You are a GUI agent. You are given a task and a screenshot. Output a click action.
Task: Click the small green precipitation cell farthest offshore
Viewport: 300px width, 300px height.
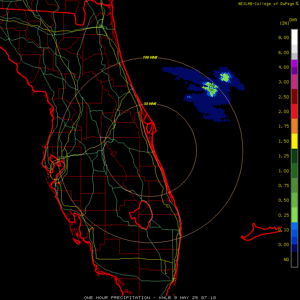tap(225, 77)
